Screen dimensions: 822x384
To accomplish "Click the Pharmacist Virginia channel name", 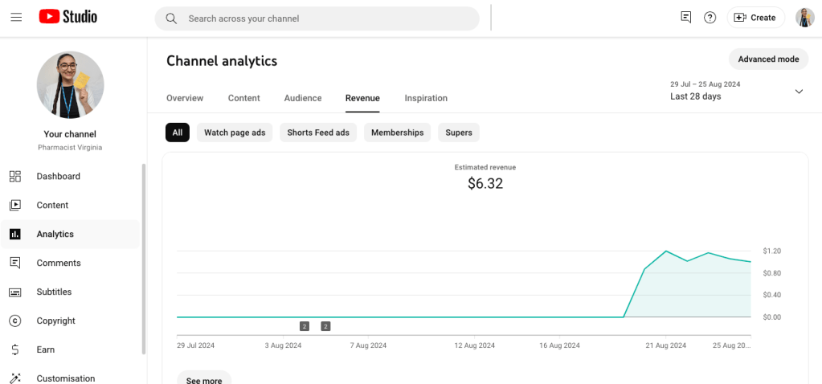I will (x=70, y=148).
